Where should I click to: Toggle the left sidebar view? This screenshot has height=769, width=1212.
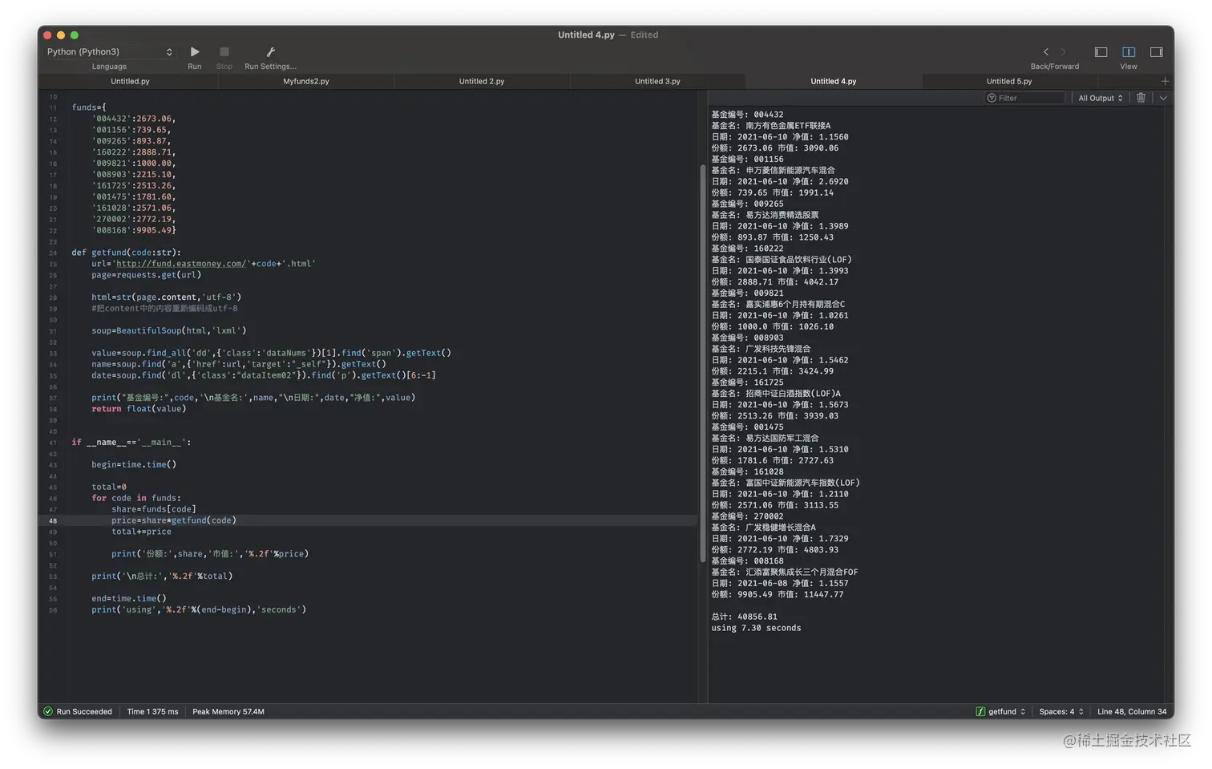pos(1101,52)
